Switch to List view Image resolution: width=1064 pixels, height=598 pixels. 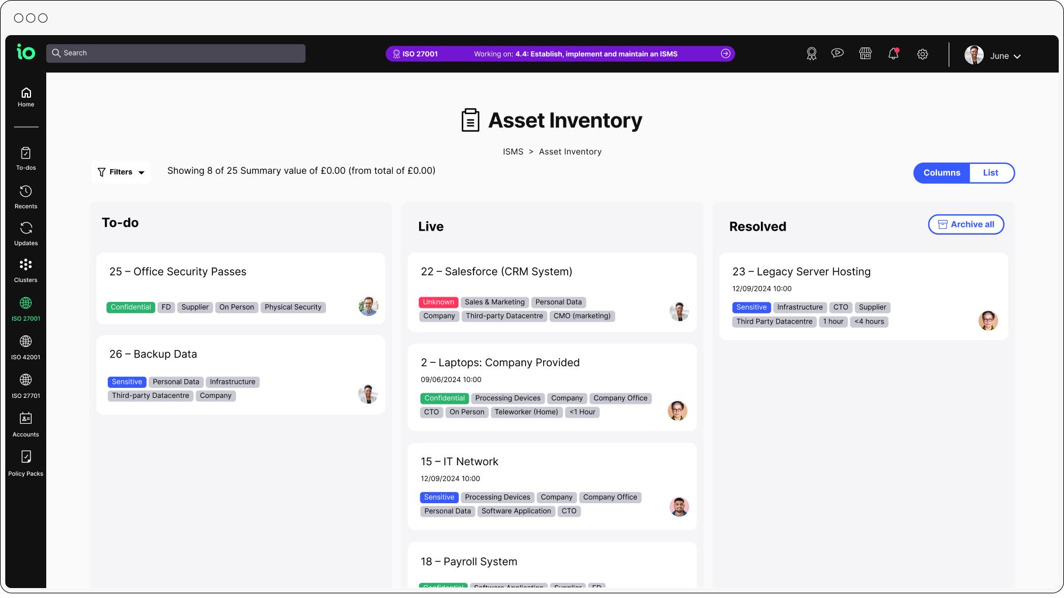pos(991,173)
